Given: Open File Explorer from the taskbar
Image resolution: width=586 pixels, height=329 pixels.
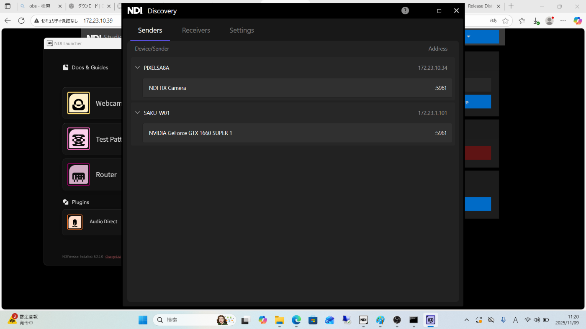Looking at the screenshot, I should pyautogui.click(x=280, y=320).
